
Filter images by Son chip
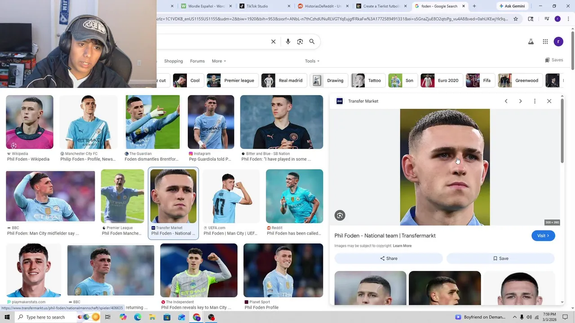[403, 81]
